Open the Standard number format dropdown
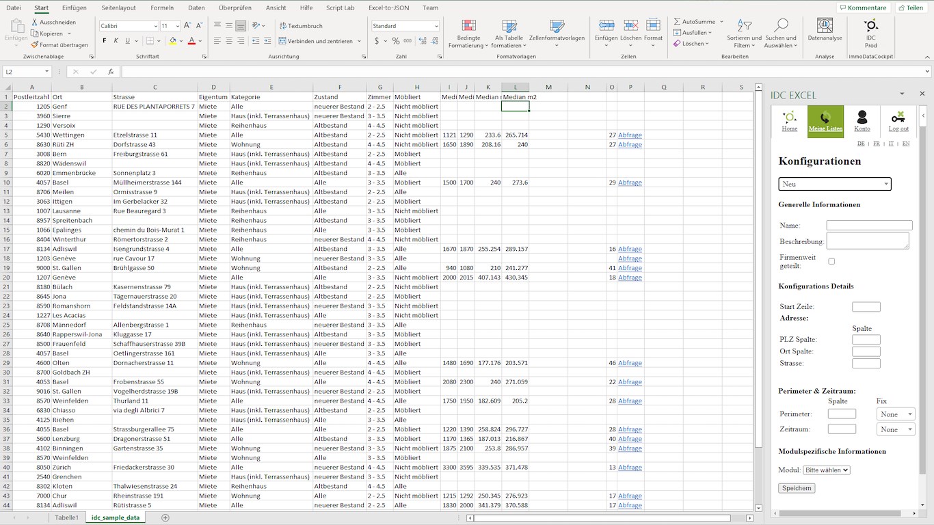The width and height of the screenshot is (934, 525). 436,26
